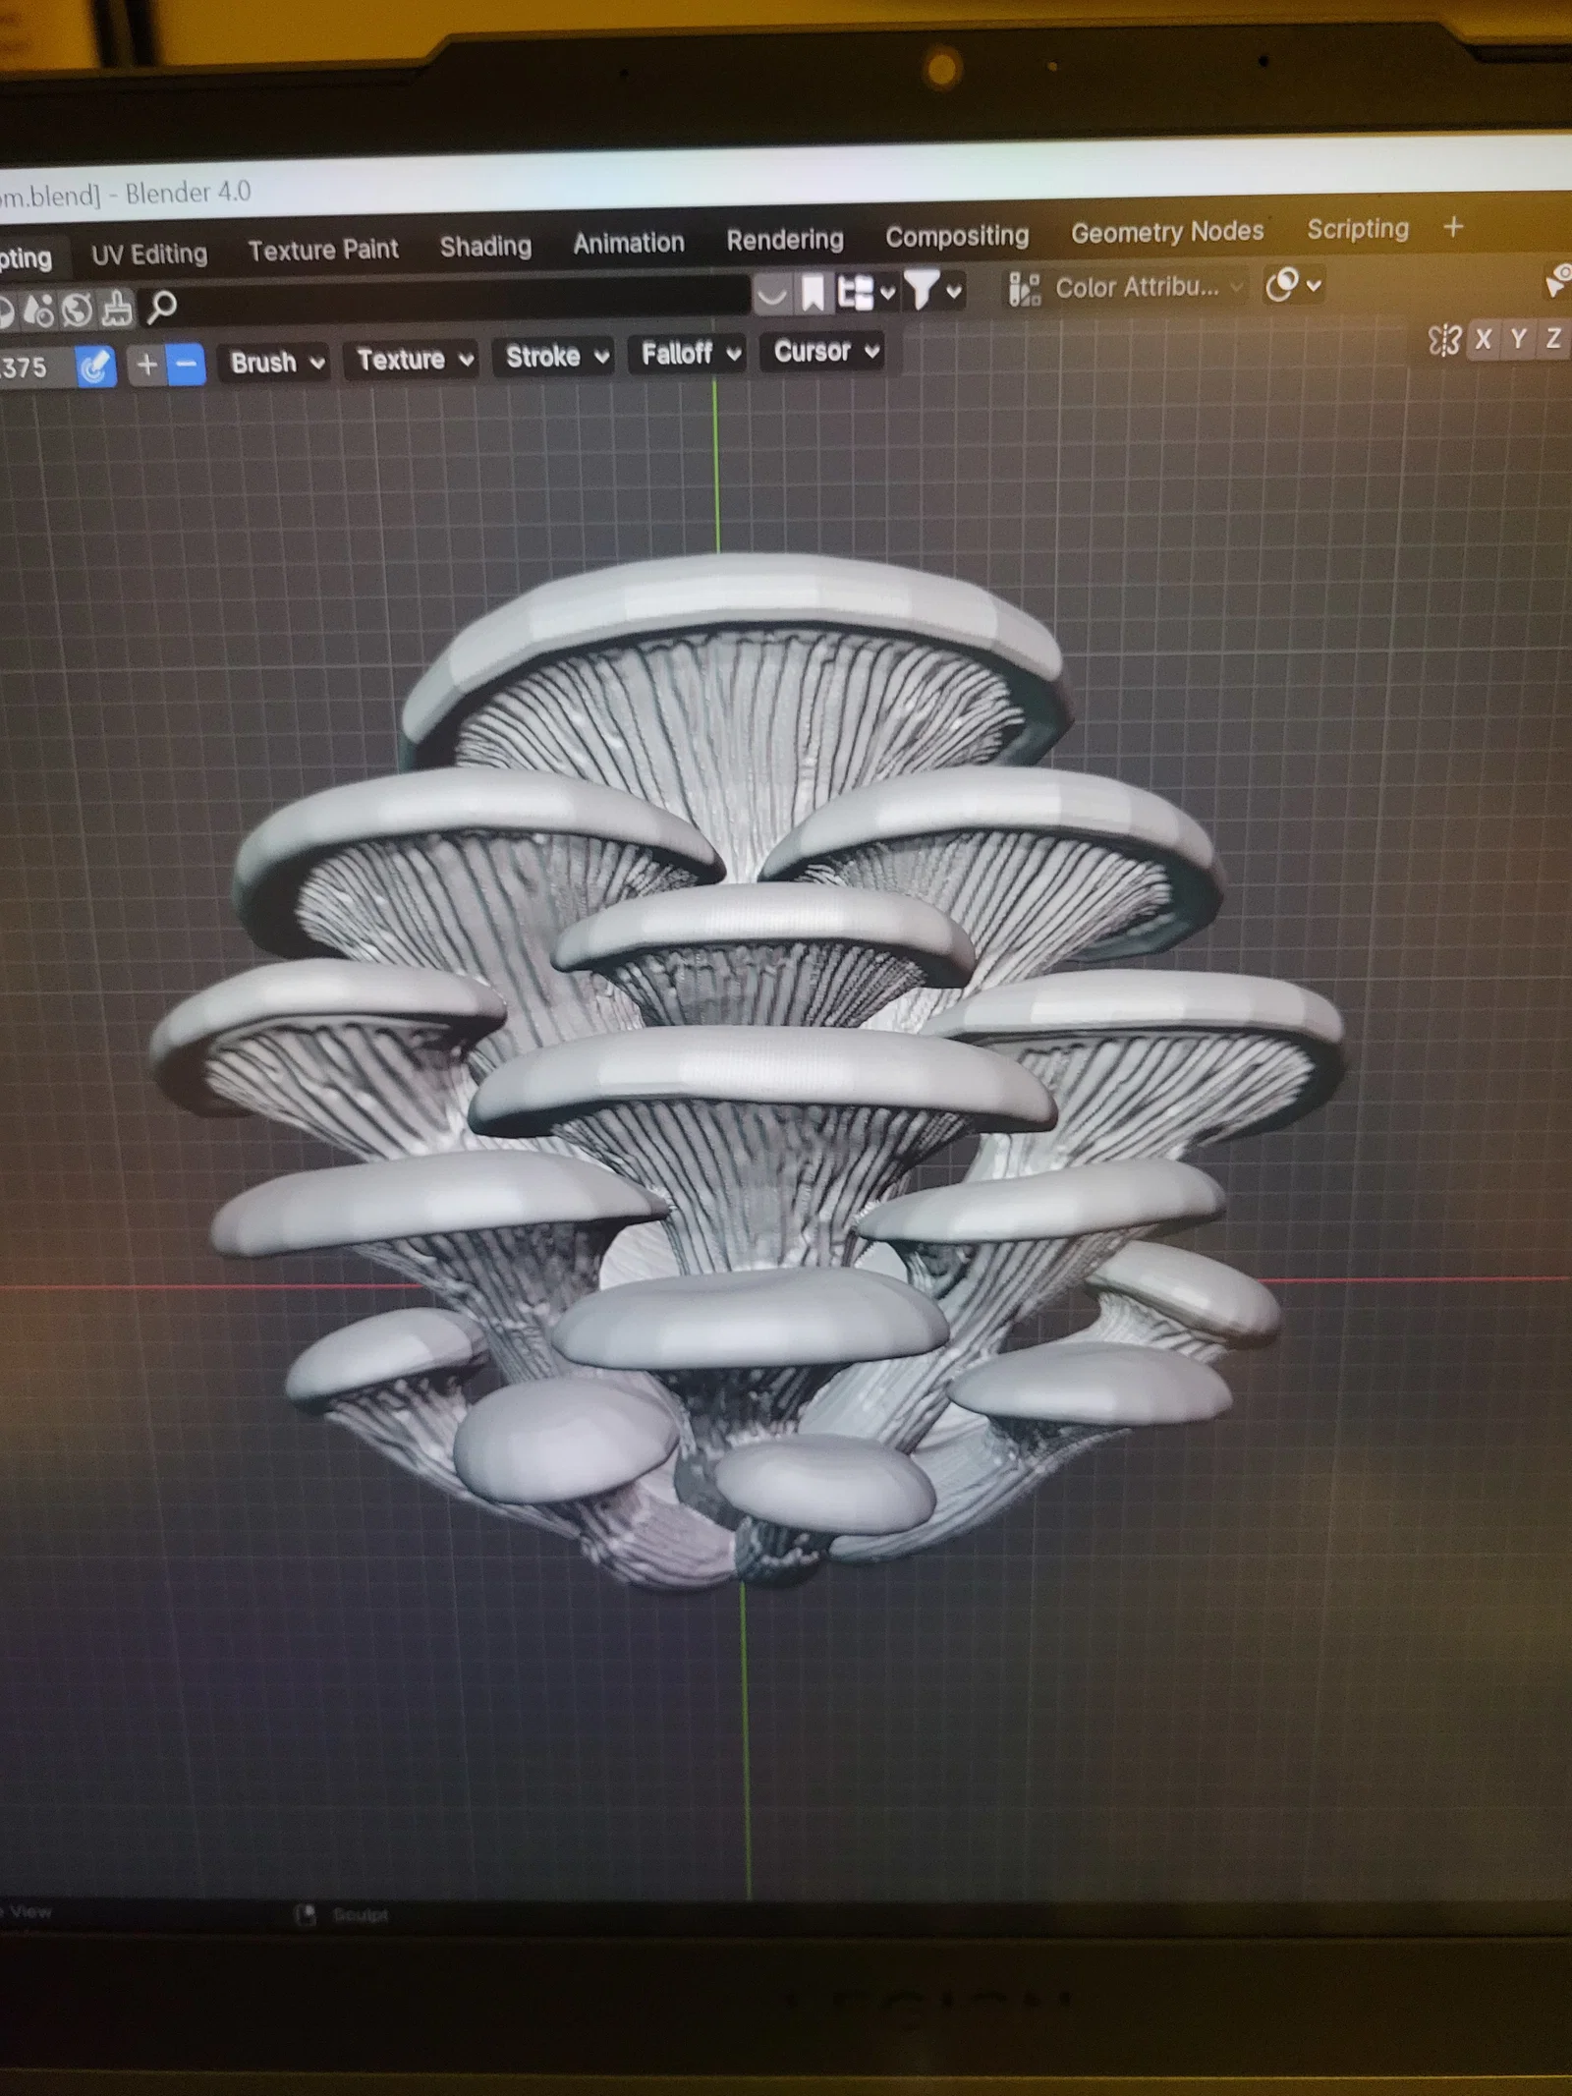Toggle Z axis symmetry
The height and width of the screenshot is (2096, 1572).
[1553, 338]
